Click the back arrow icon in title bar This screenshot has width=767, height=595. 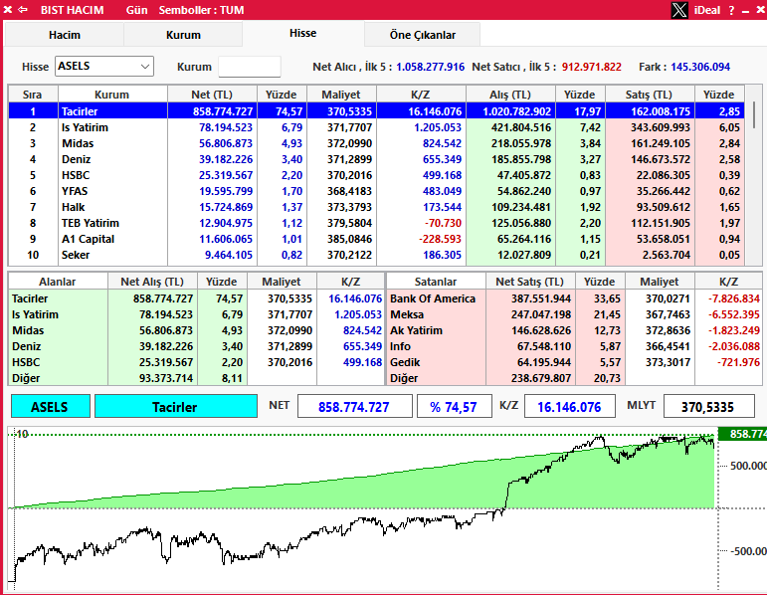point(23,10)
